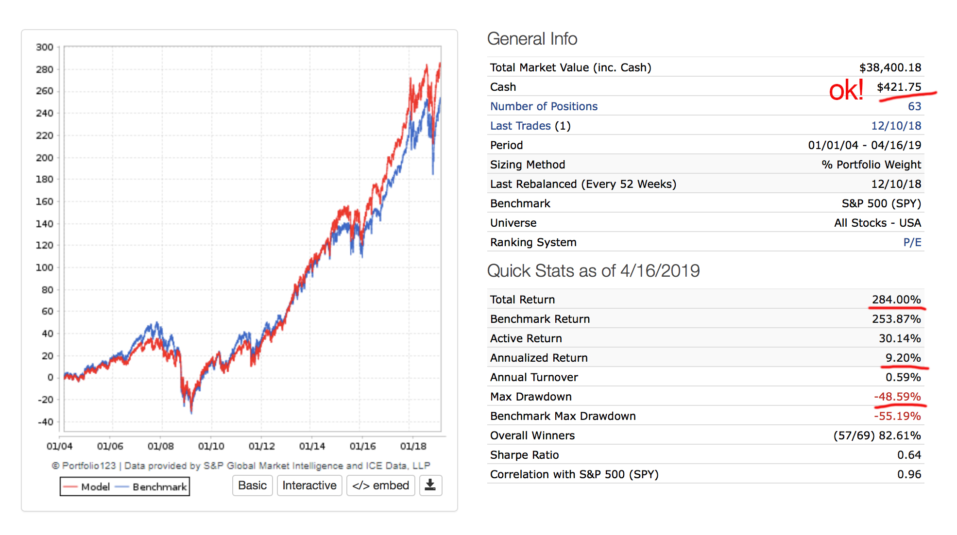Click the 63 positions count link
The height and width of the screenshot is (535, 957).
click(914, 106)
